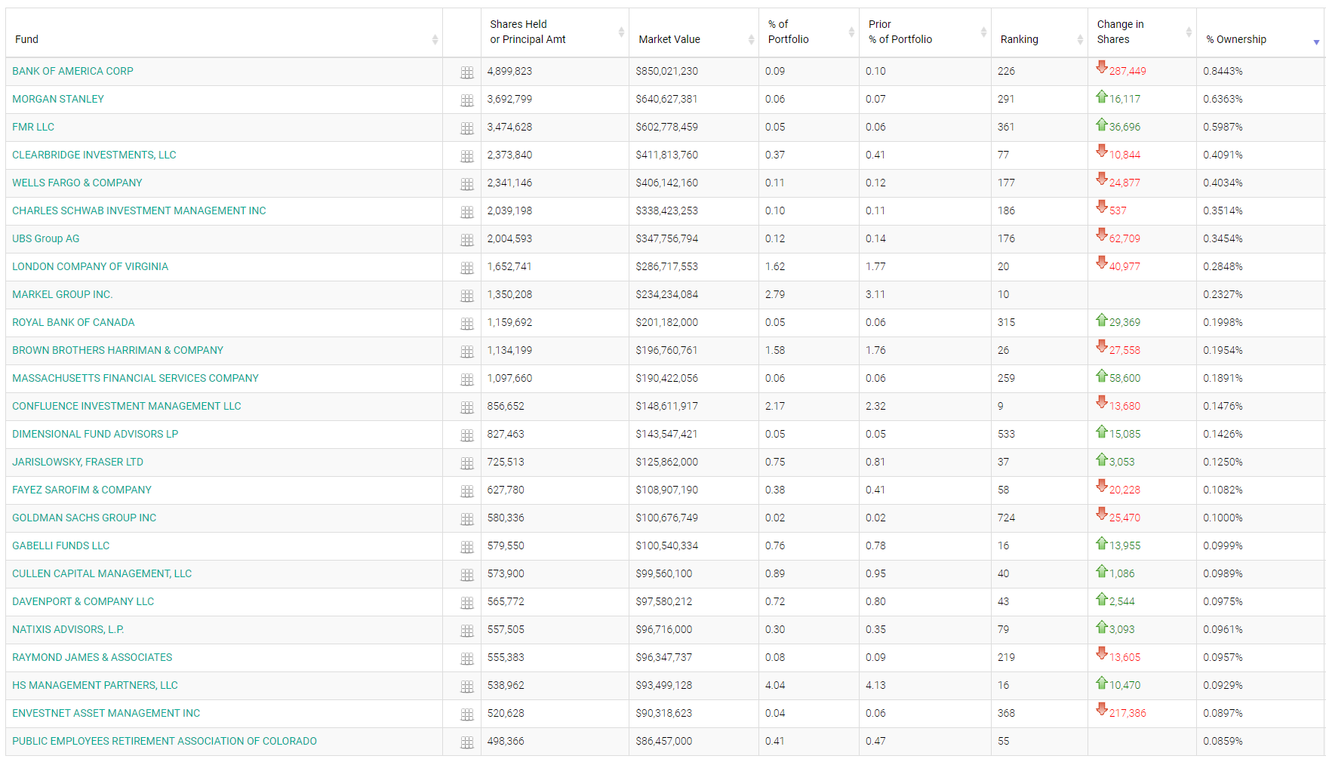Select change in shares value 287,449
This screenshot has height=759, width=1326.
(1128, 71)
